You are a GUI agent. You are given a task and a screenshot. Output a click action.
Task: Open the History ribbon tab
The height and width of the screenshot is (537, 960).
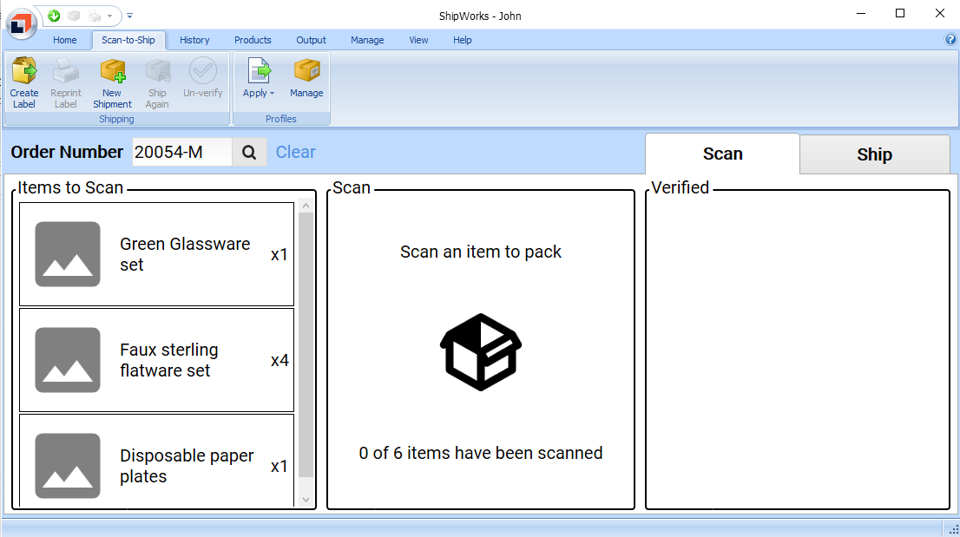point(194,41)
